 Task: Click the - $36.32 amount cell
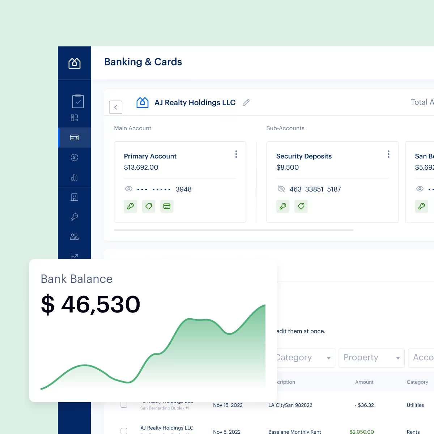click(x=364, y=405)
